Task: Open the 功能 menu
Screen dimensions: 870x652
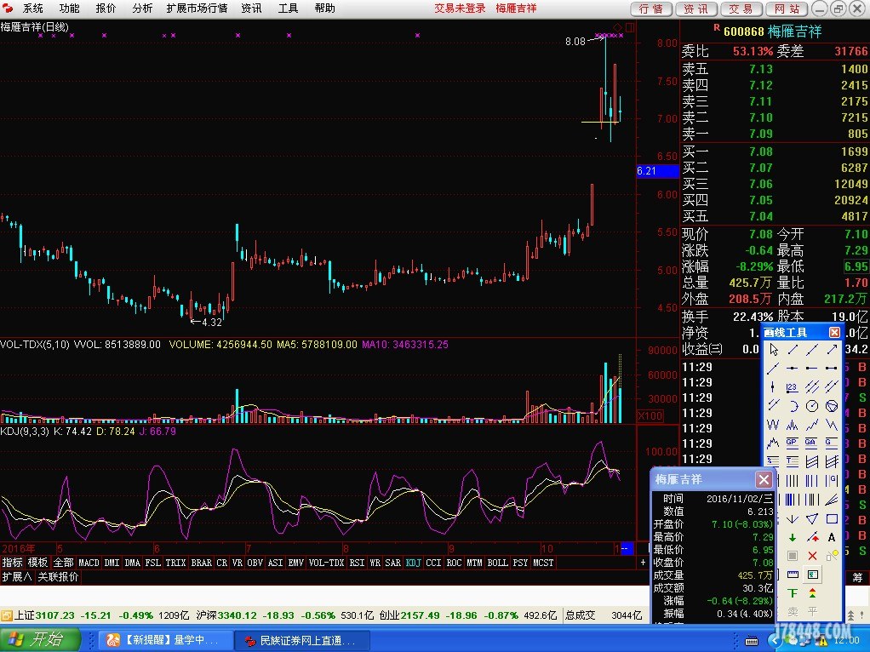Action: point(69,9)
